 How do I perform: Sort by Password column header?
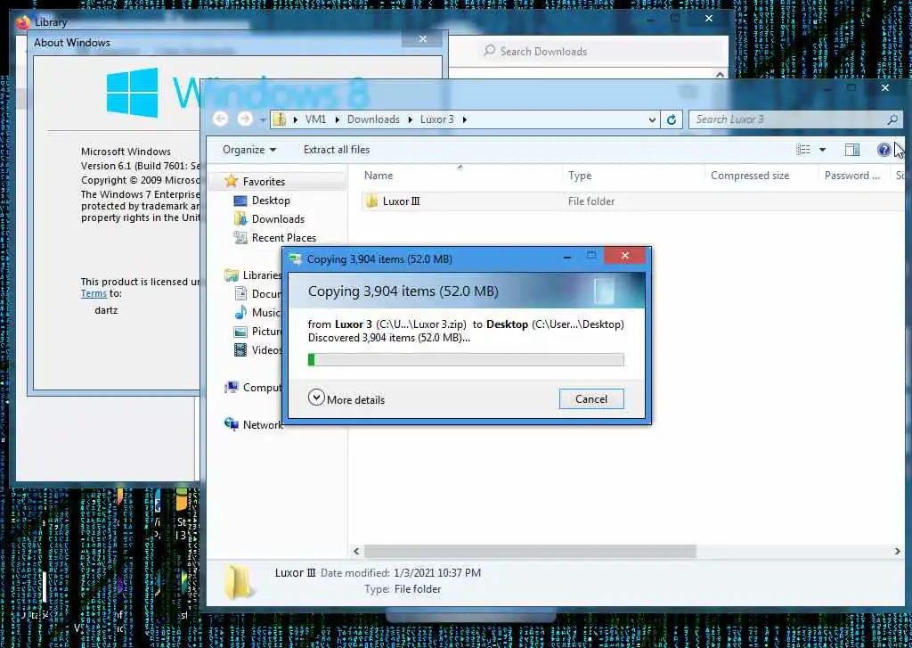coord(852,176)
